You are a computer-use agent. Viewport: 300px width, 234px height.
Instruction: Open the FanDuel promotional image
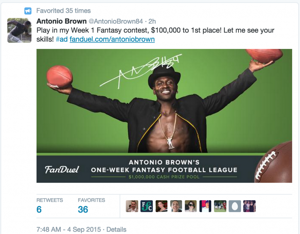(164, 116)
